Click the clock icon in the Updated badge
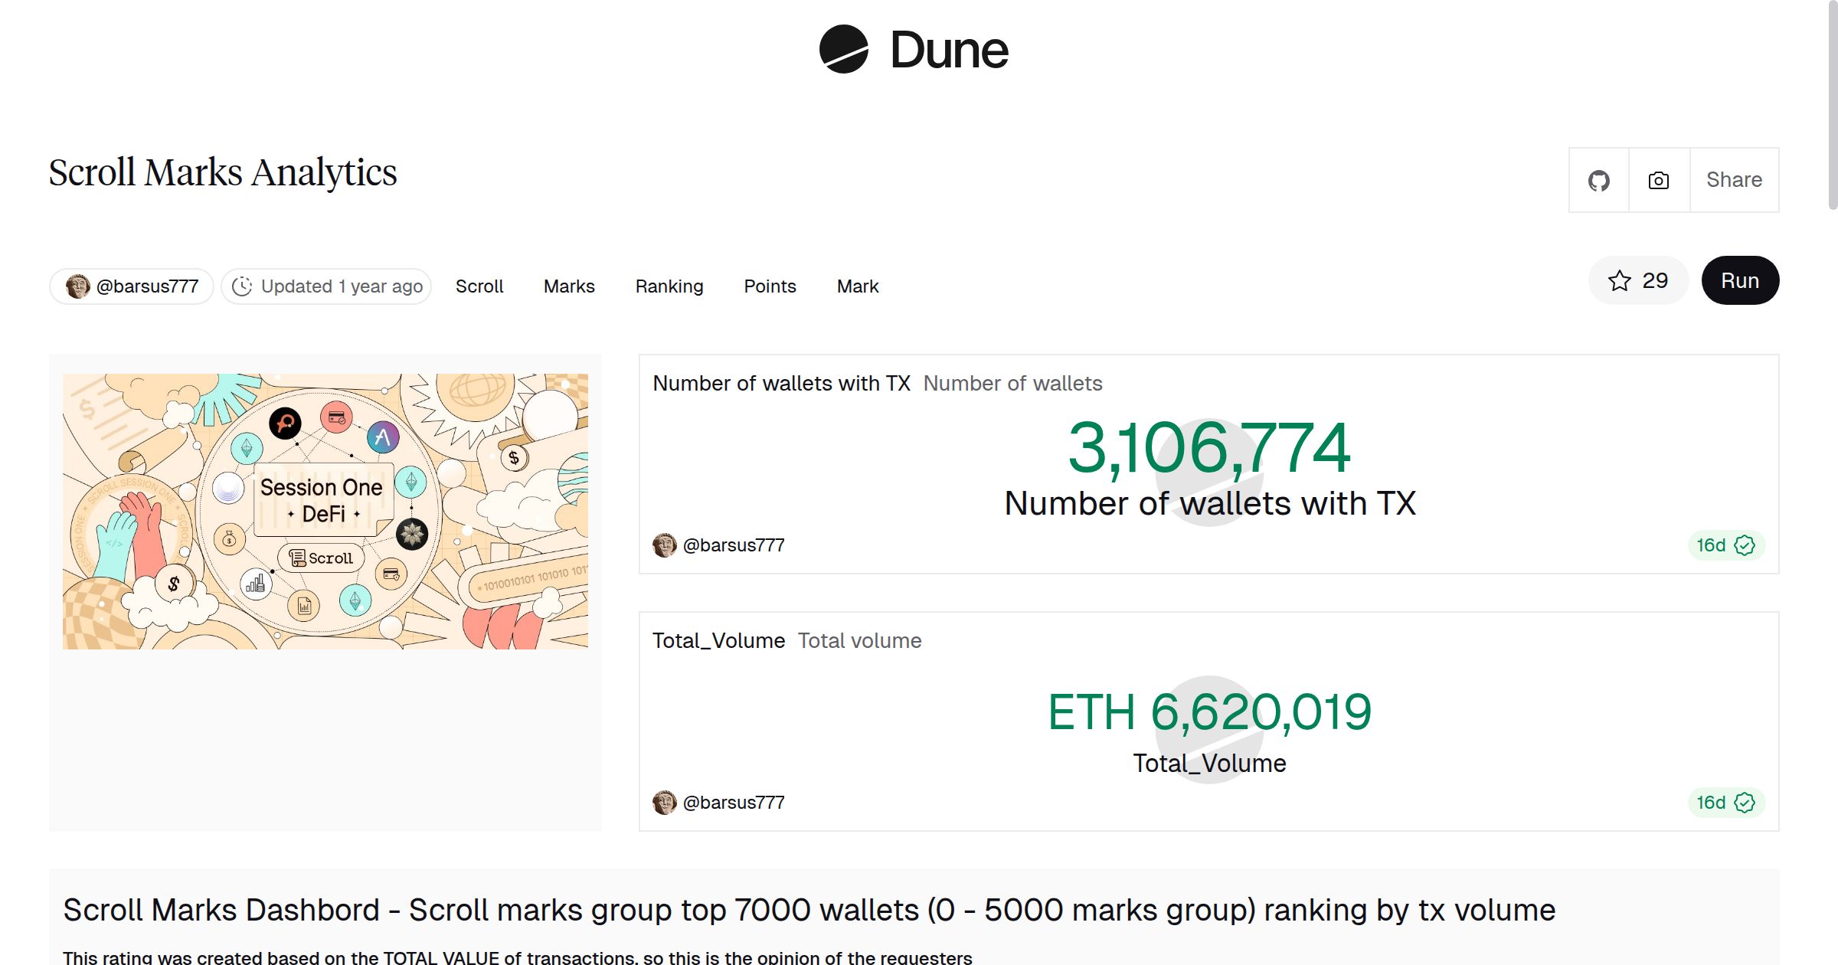 tap(242, 286)
